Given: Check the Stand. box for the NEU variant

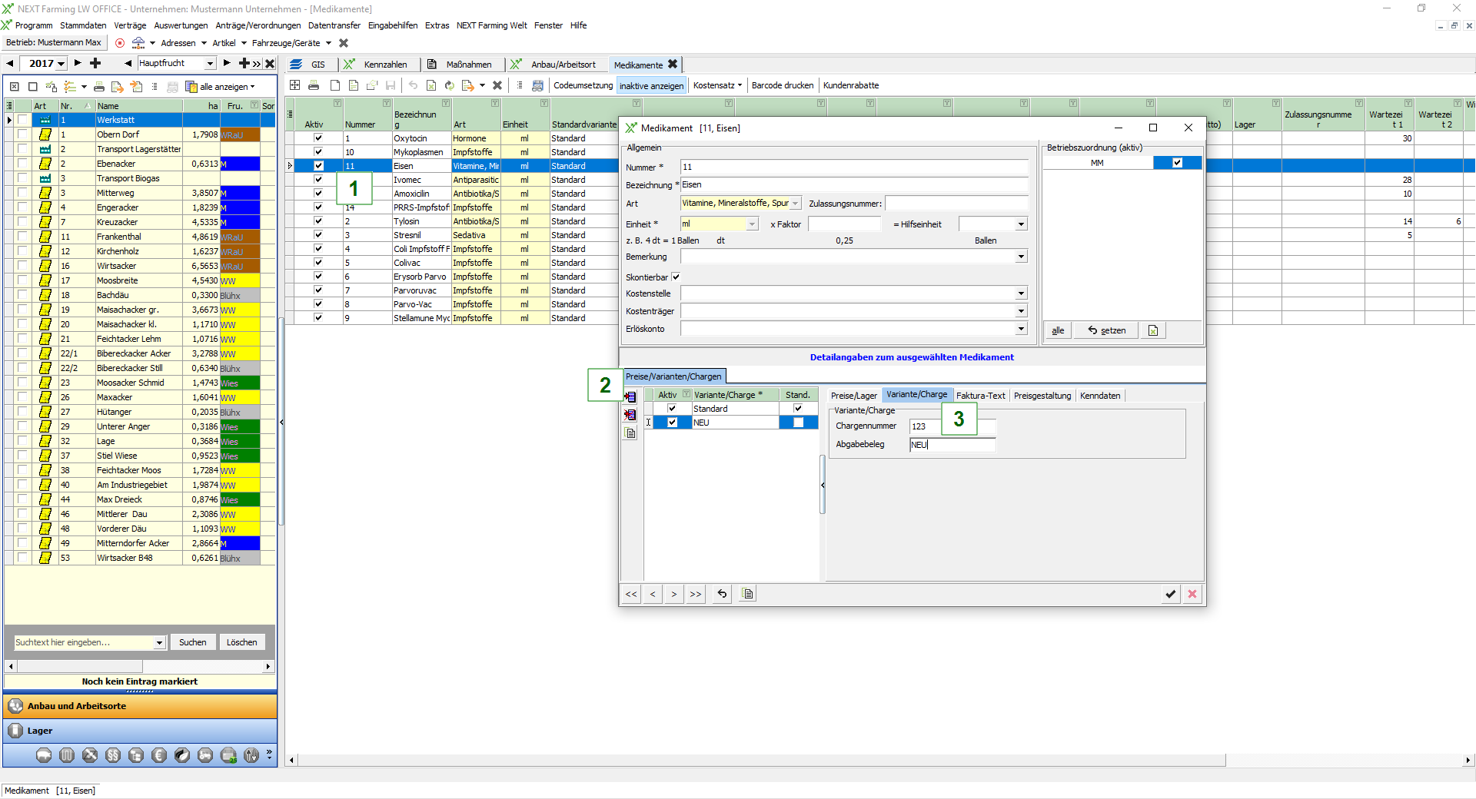Looking at the screenshot, I should pos(798,423).
